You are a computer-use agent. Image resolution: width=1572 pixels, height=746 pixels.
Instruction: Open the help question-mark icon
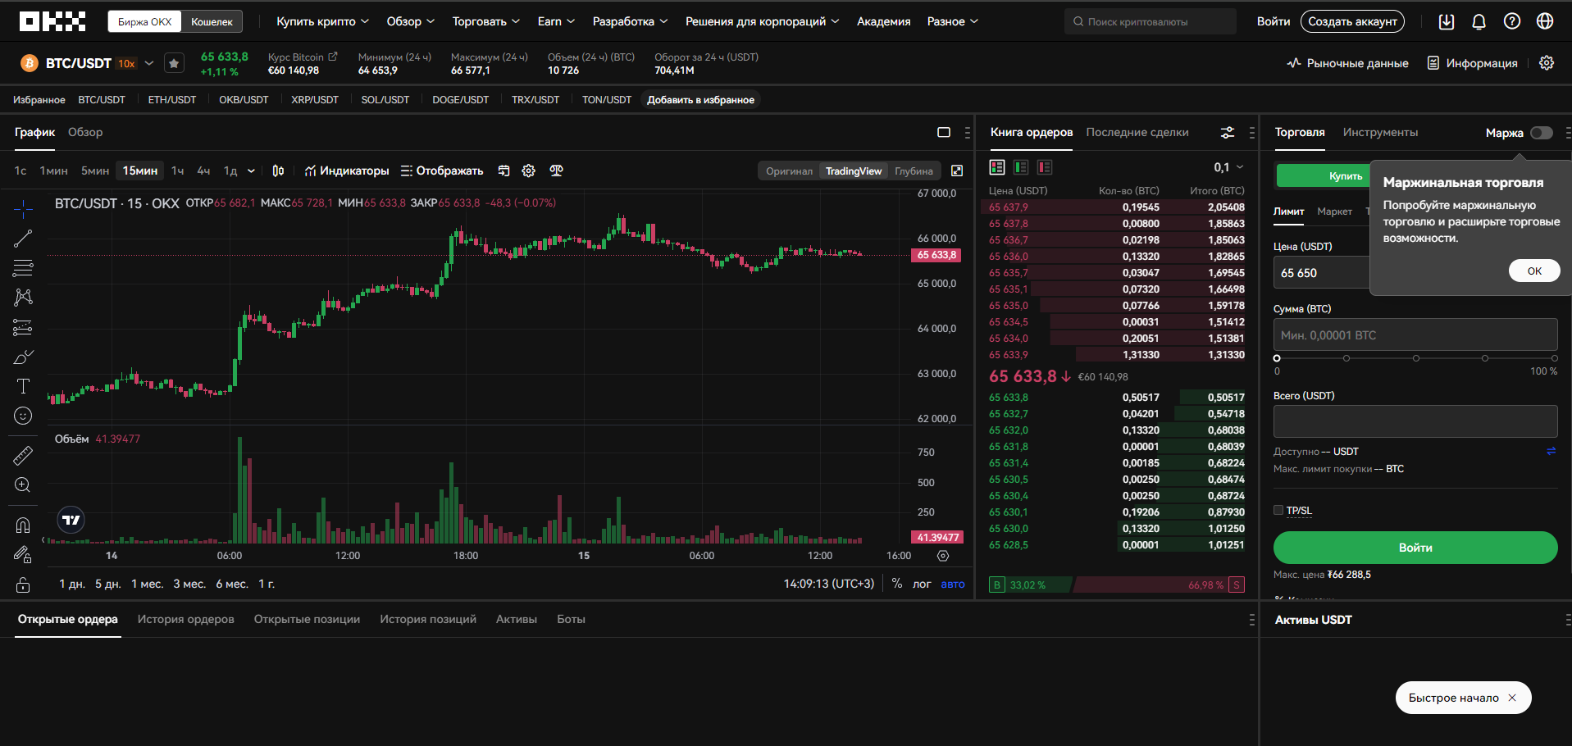(x=1512, y=21)
